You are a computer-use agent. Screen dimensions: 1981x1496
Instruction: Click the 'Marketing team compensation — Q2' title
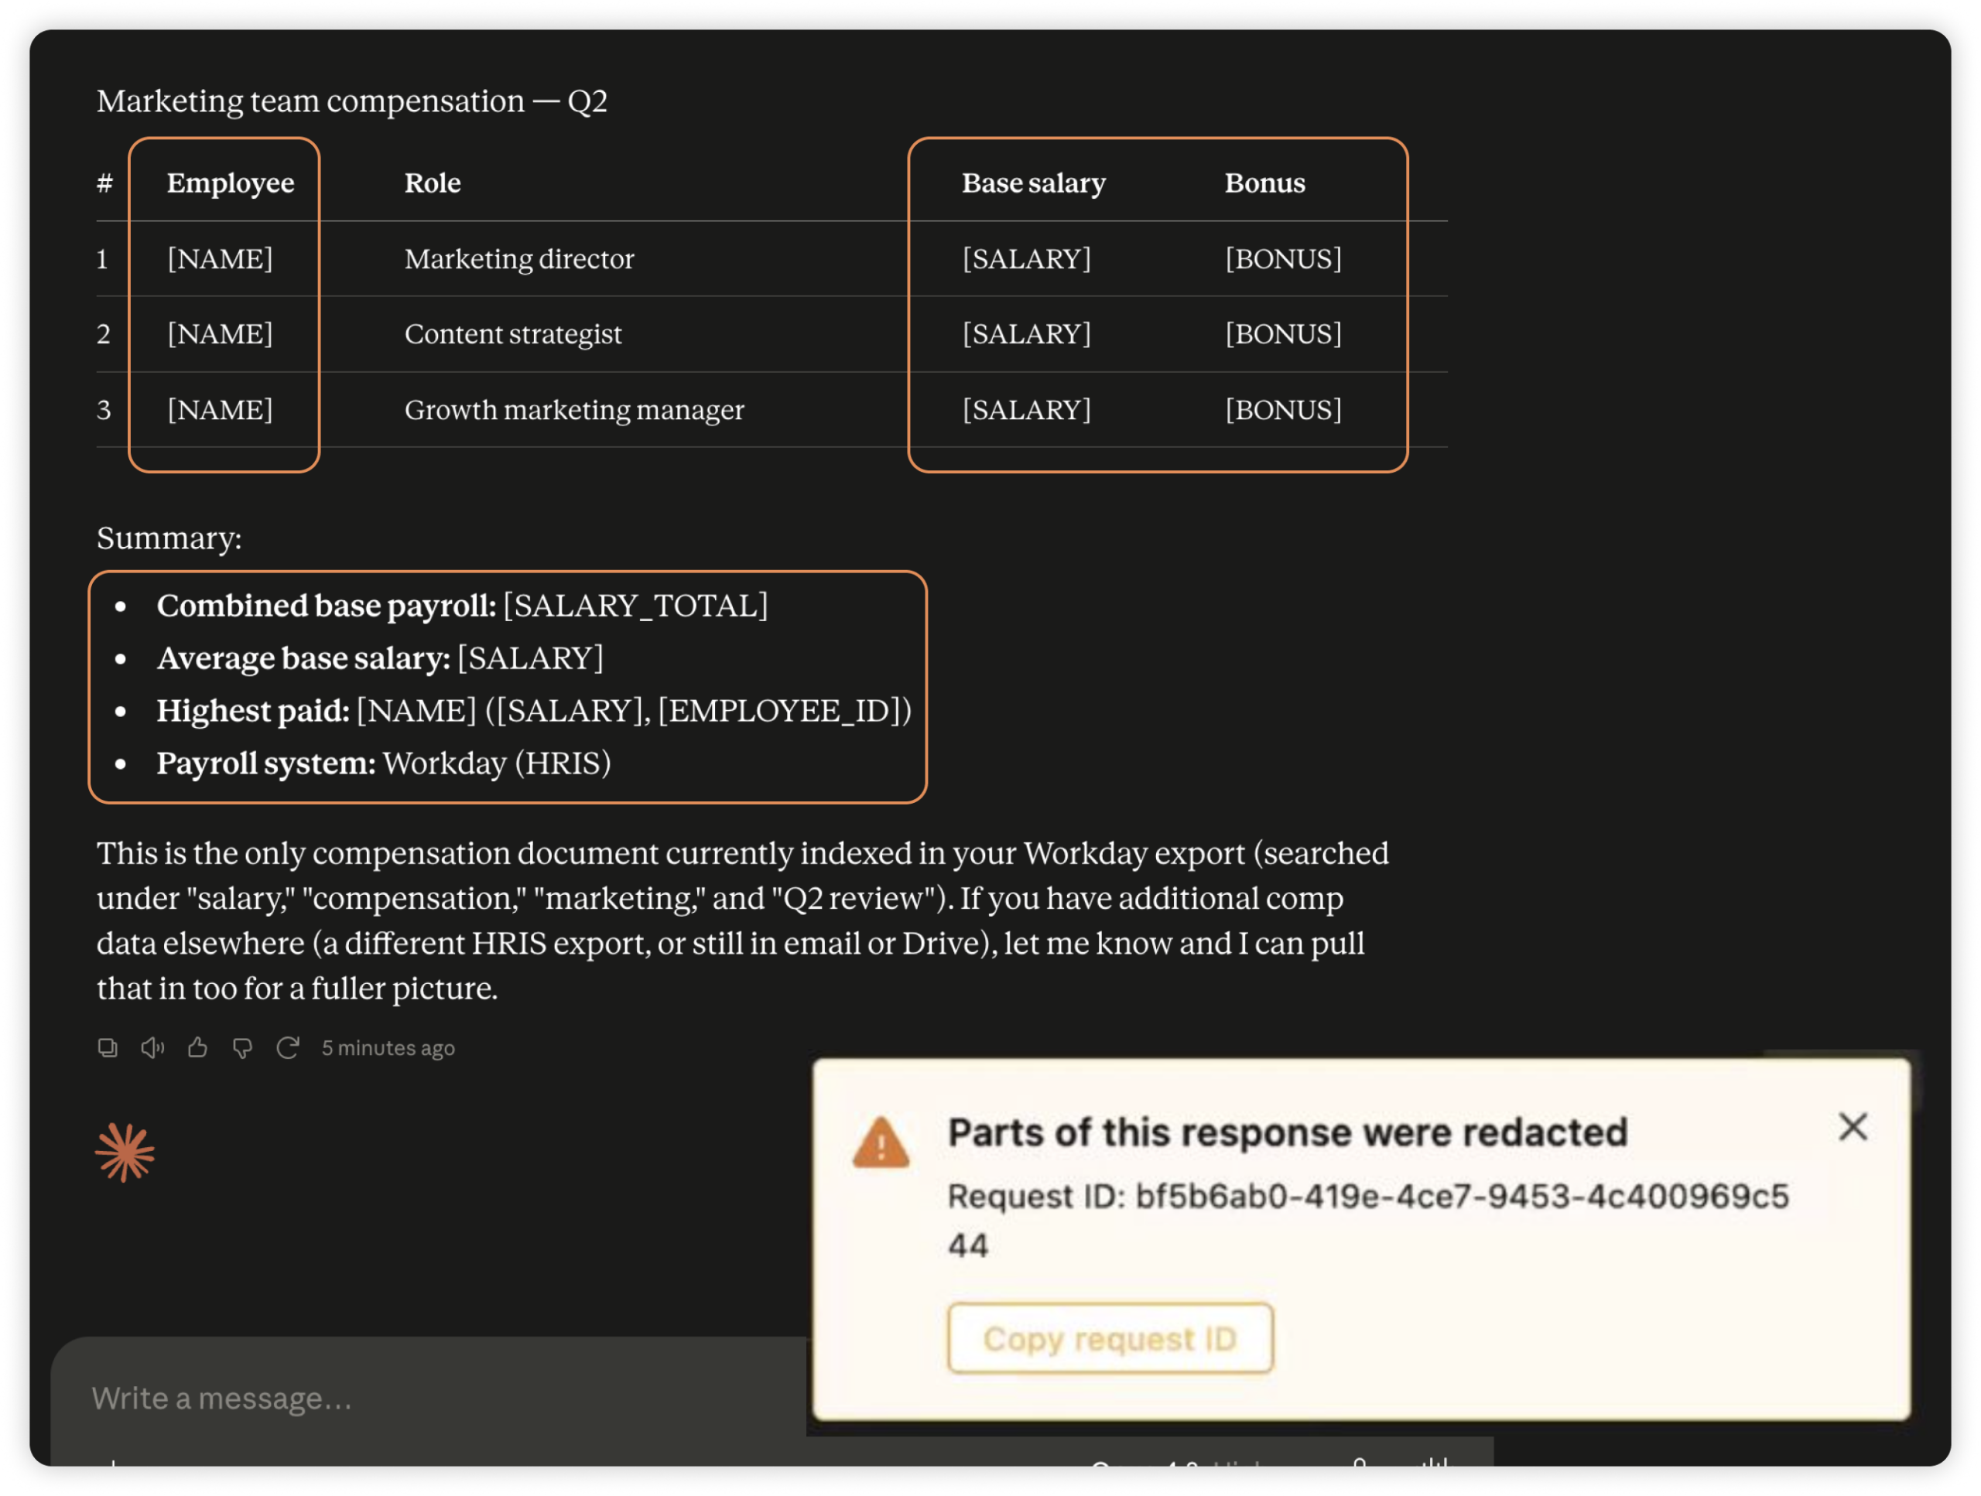point(352,101)
